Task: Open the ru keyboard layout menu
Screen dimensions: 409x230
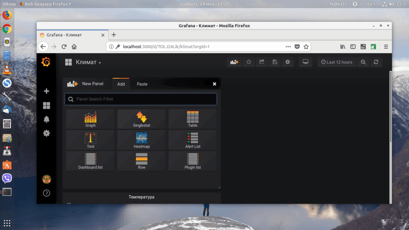Action: (x=371, y=4)
